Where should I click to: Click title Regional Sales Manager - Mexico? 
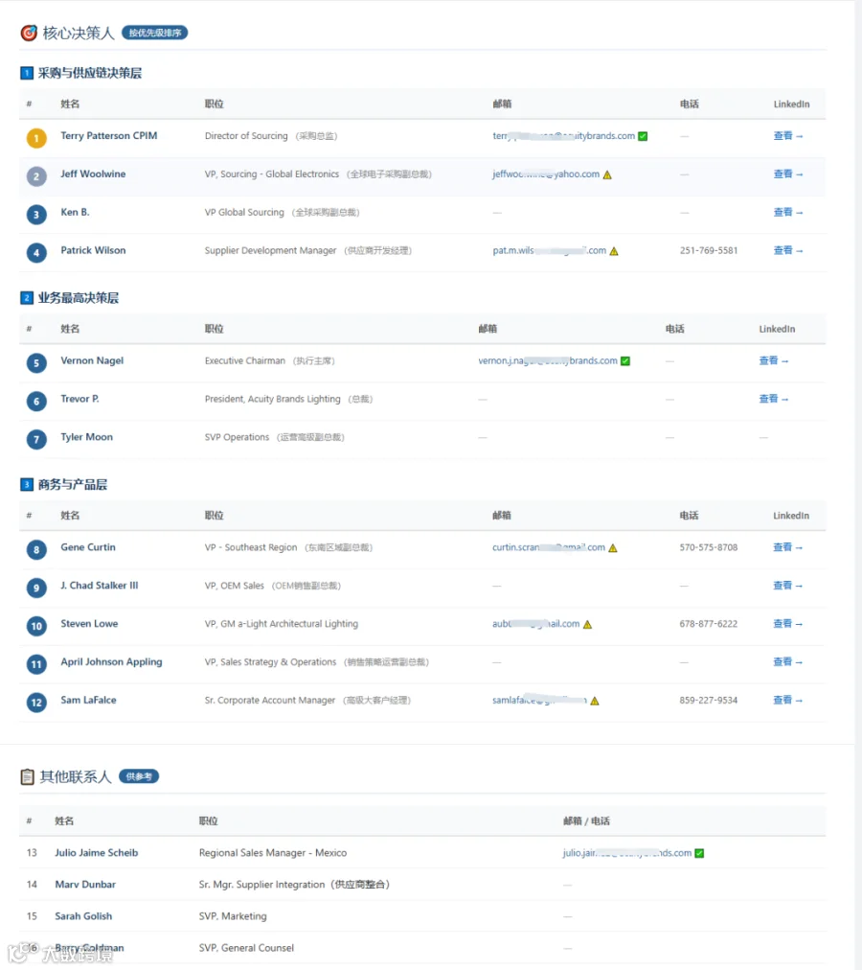273,853
